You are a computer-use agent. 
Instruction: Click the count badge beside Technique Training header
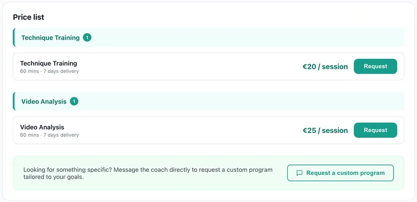(x=87, y=37)
